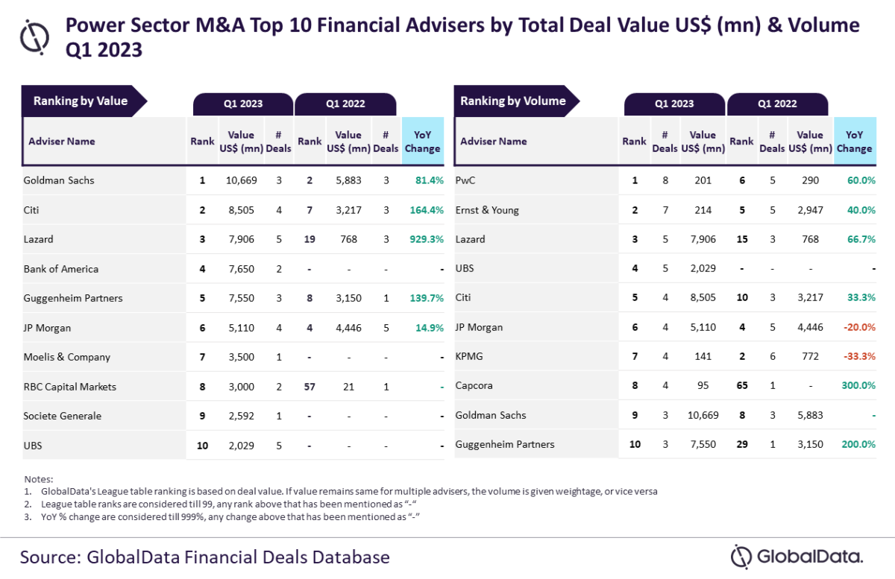Viewport: 895px width, 579px height.
Task: Click the Source: GlobalData Financial Deals Database text
Action: [204, 557]
